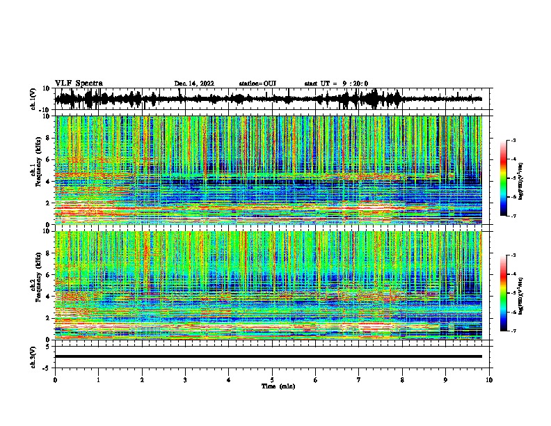Click the ch.1 color bar log(PSD) units label
Screen dimensions: 551x426
[521, 181]
